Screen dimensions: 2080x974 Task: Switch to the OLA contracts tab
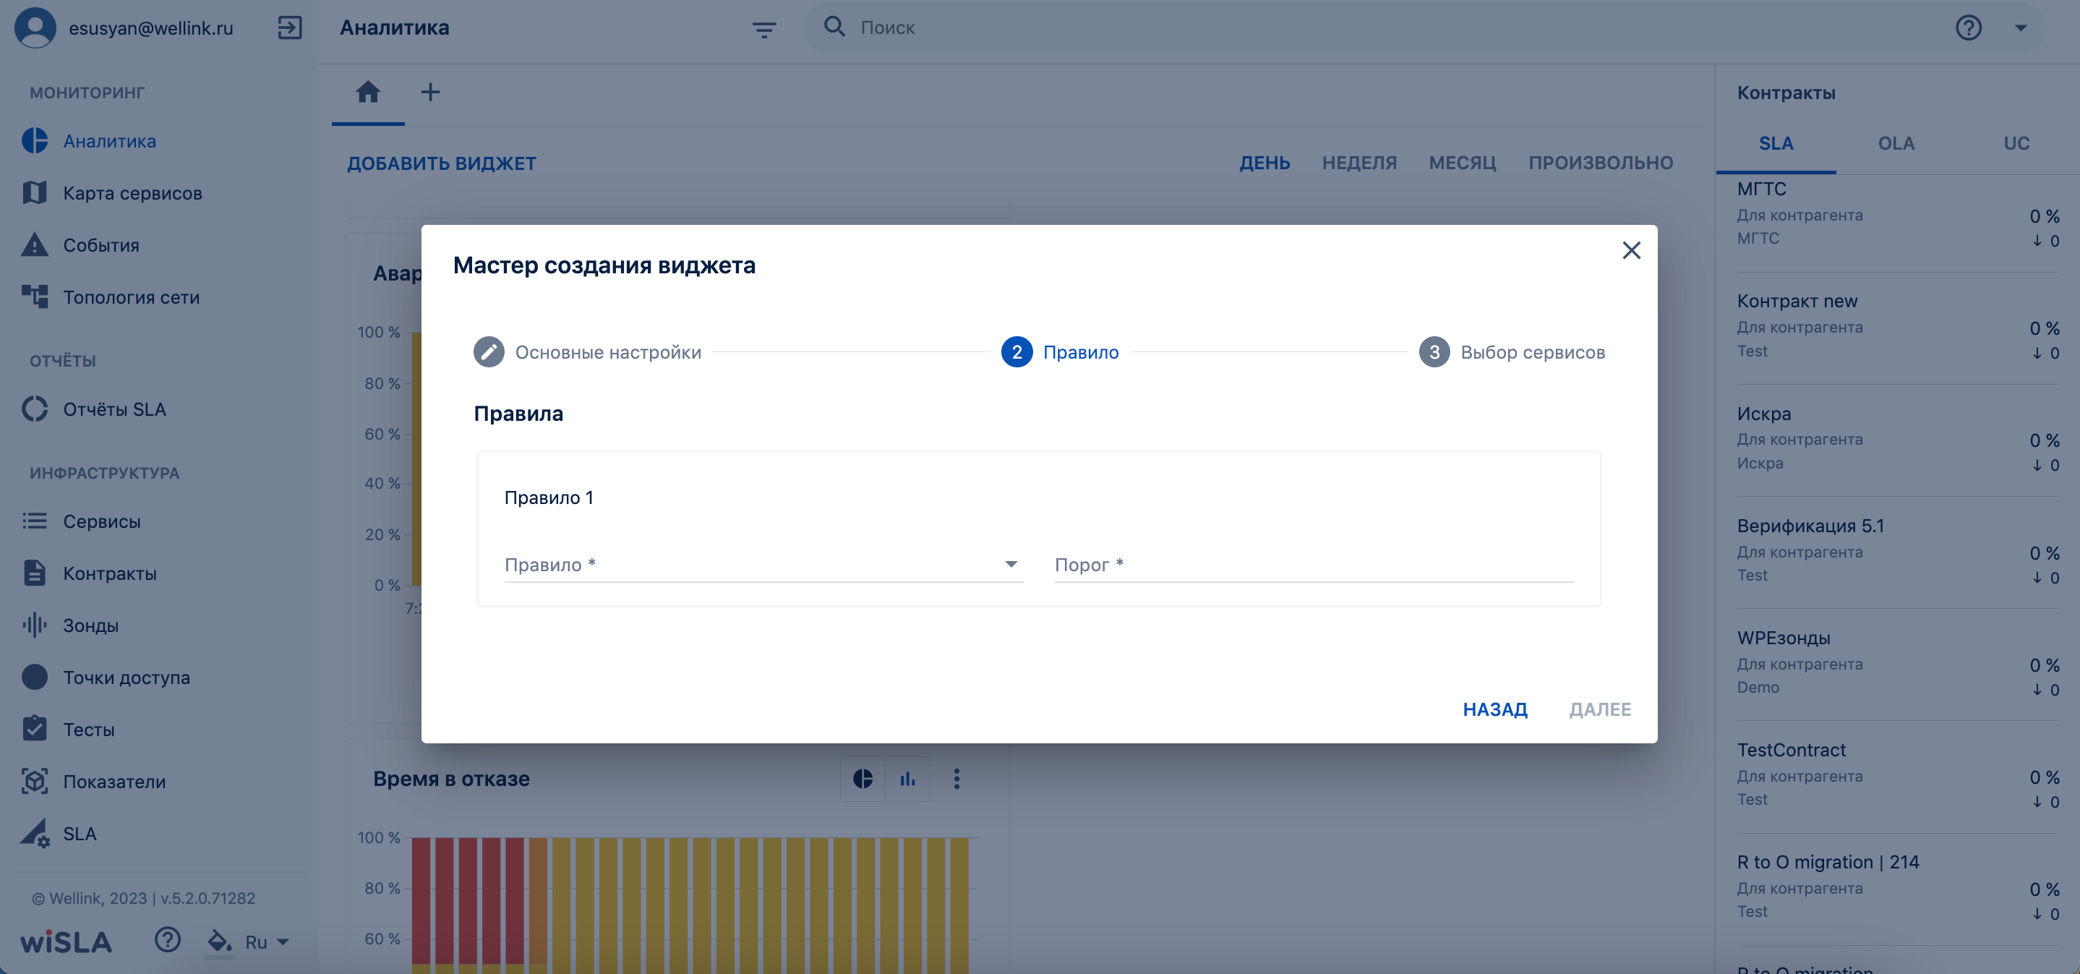[x=1895, y=144]
